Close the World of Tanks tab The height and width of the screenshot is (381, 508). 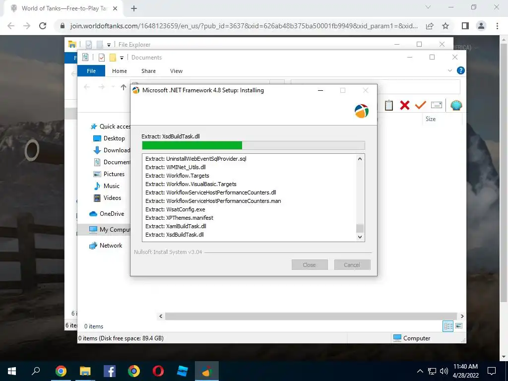(x=115, y=9)
